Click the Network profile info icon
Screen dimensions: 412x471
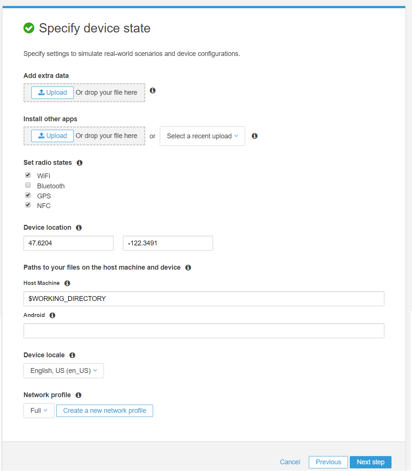[78, 395]
